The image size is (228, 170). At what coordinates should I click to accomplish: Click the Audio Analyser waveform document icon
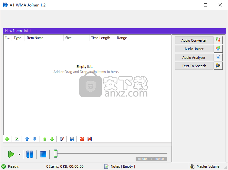click(218, 57)
